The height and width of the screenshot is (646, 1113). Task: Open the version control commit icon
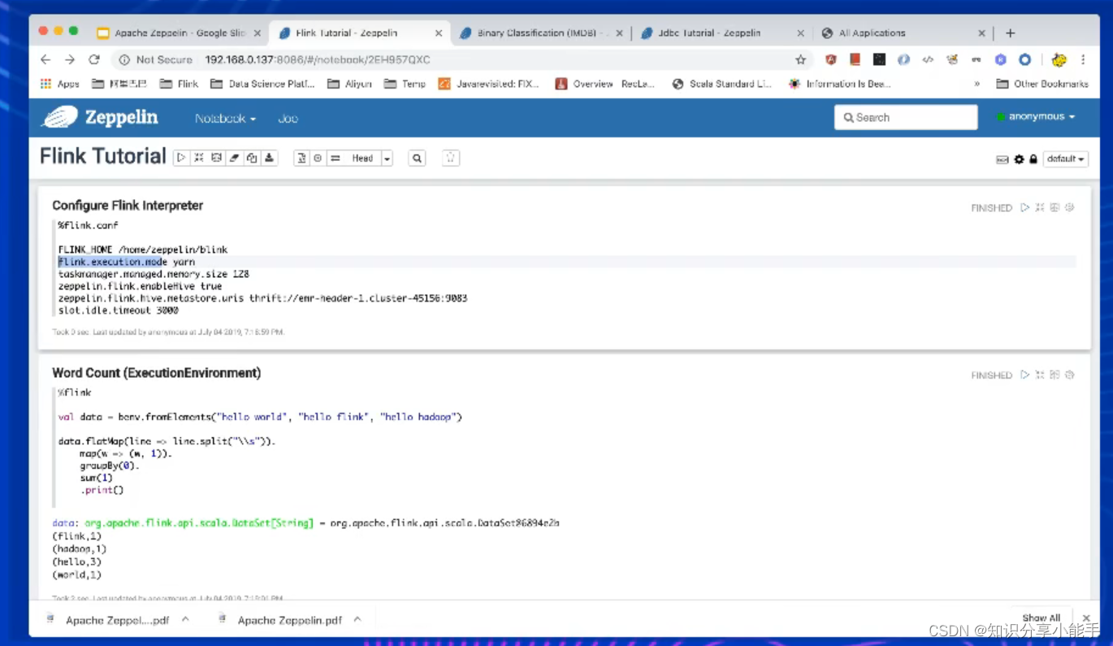click(301, 158)
